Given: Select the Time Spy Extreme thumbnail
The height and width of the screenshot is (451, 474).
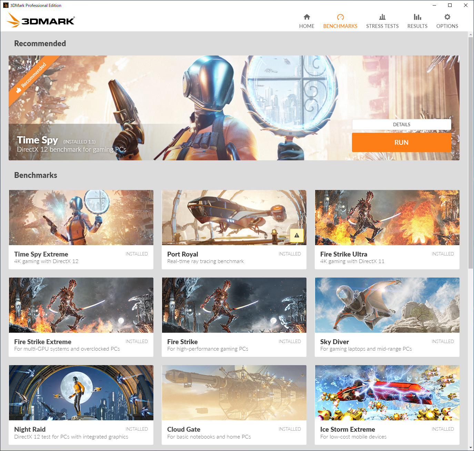Looking at the screenshot, I should (x=81, y=218).
